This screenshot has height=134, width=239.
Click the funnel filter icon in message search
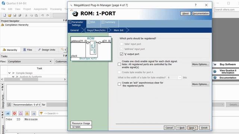pos(41,113)
